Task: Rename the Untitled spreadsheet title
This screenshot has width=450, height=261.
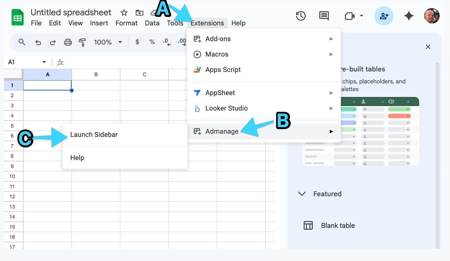Action: (71, 12)
